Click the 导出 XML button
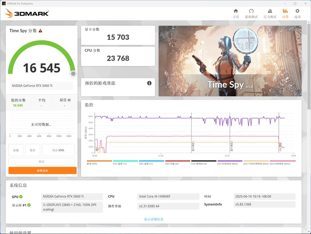 [x=58, y=150]
